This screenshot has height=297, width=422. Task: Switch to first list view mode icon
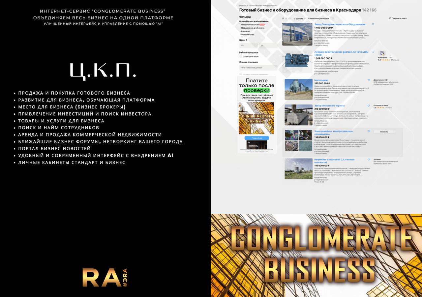[x=283, y=18]
